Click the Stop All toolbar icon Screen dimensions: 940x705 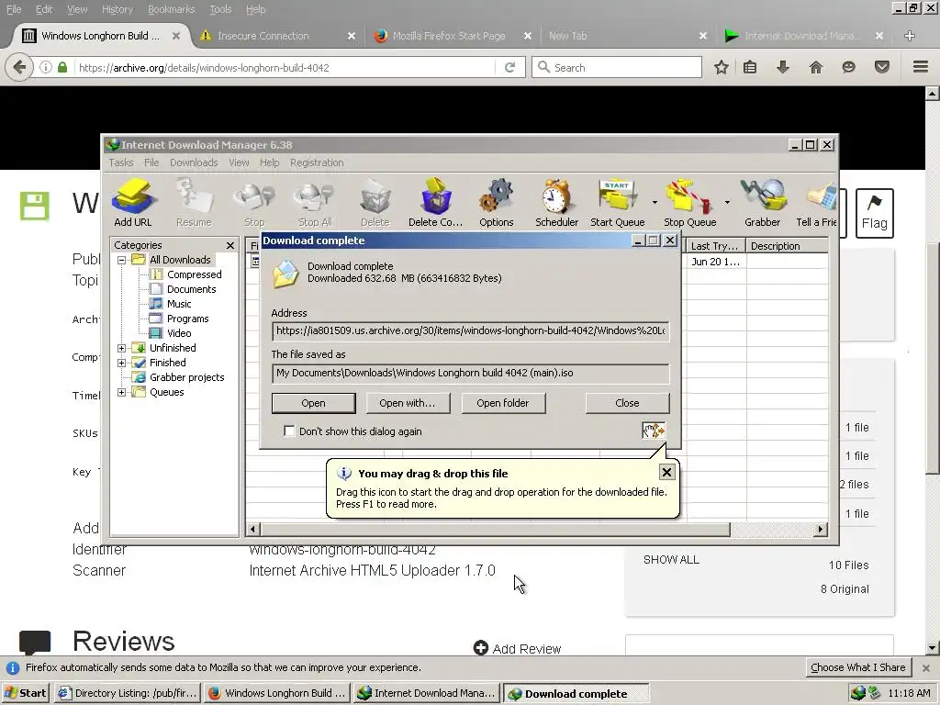pos(316,203)
